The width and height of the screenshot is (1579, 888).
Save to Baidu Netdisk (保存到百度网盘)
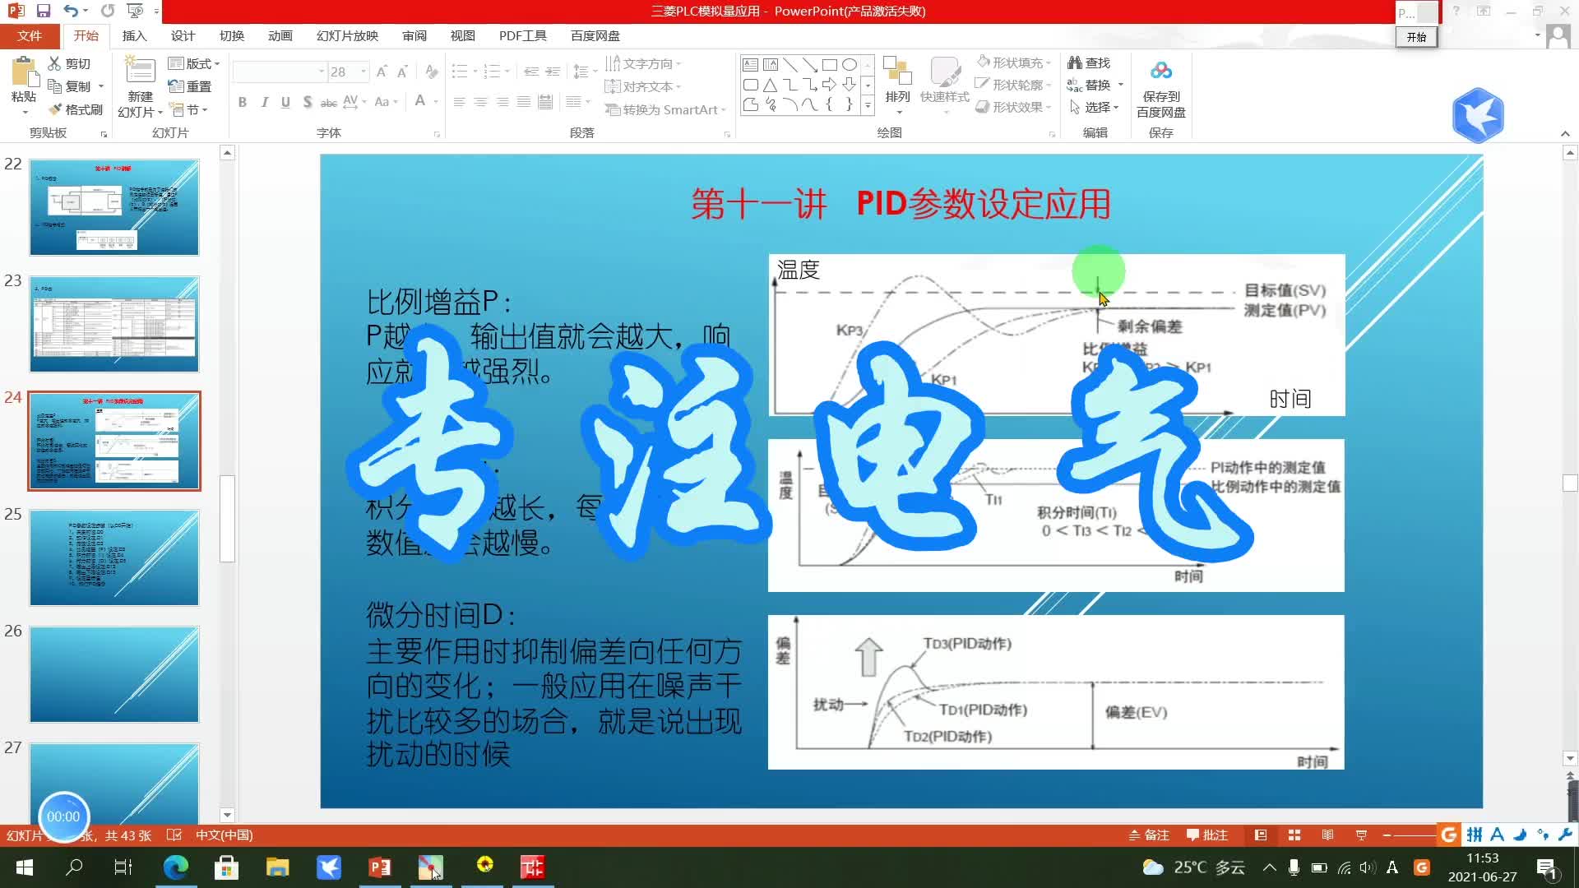pos(1160,89)
